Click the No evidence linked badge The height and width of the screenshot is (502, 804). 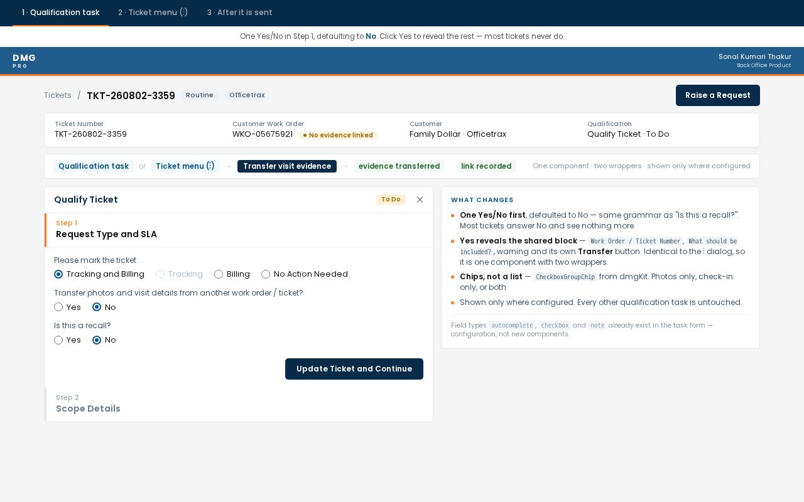(338, 135)
